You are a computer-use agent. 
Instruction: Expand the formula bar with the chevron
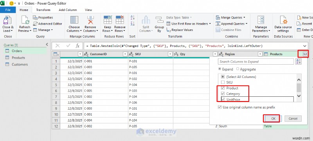pyautogui.click(x=304, y=46)
